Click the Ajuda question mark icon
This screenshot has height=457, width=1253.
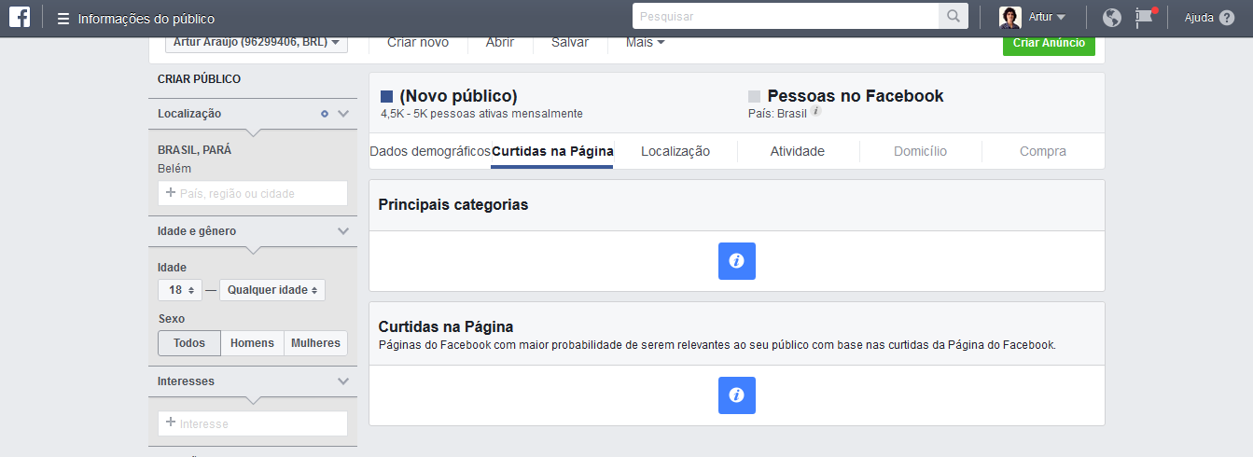click(x=1227, y=18)
